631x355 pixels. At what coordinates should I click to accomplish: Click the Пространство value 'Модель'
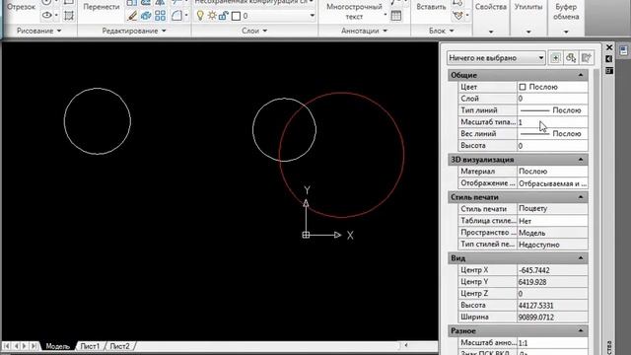pyautogui.click(x=552, y=233)
